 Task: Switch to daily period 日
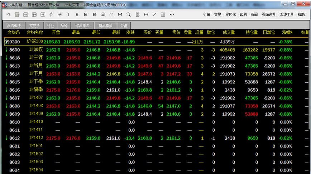[x=94, y=15]
